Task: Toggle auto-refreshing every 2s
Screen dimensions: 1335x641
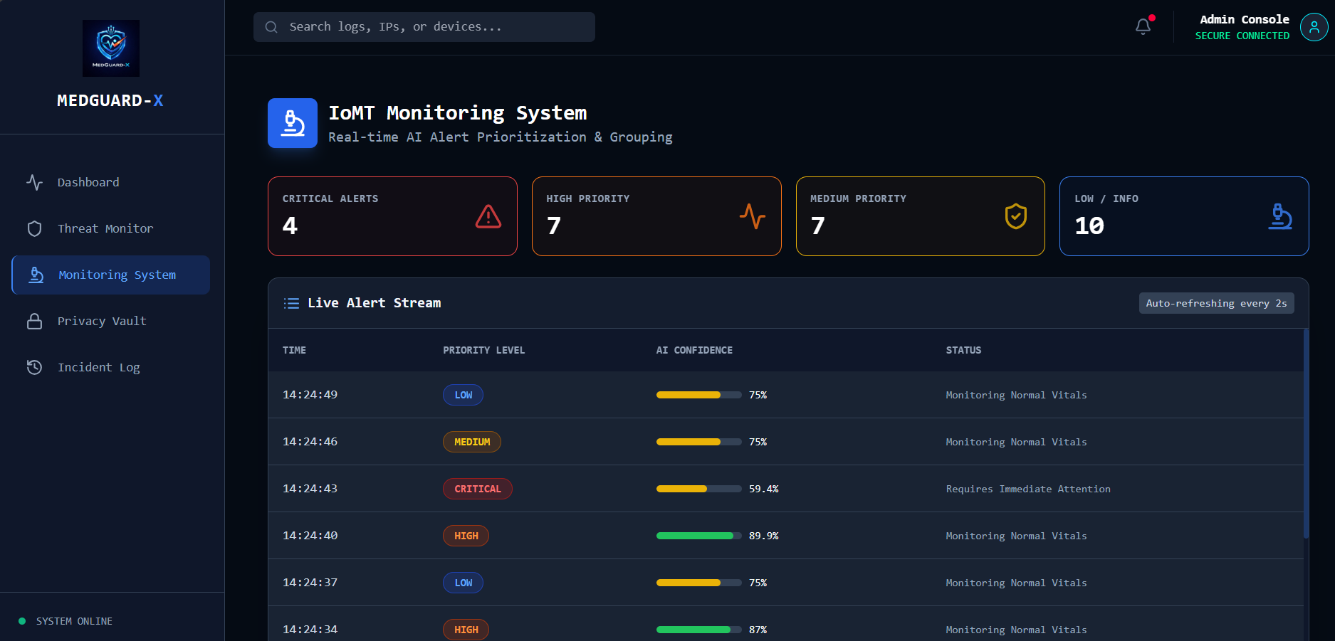Action: (x=1216, y=302)
